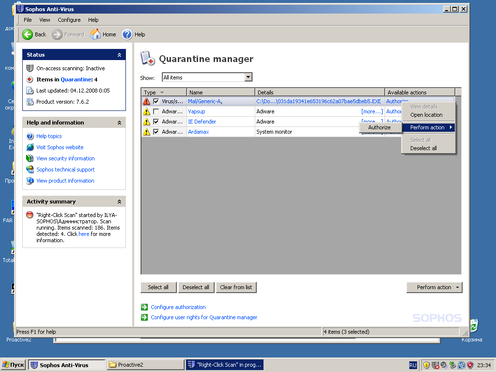Image resolution: width=496 pixels, height=372 pixels.
Task: Collapse the Help and information panel
Action: (x=119, y=123)
